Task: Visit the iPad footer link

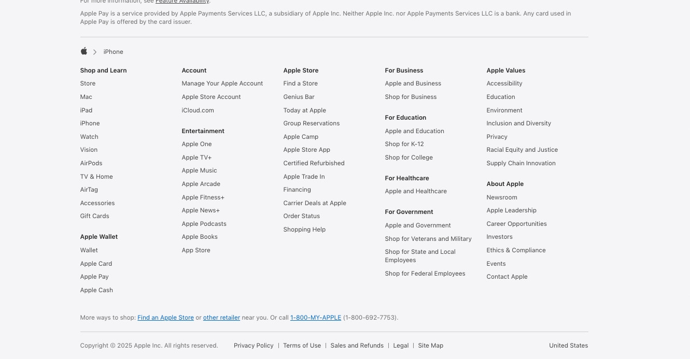Action: (86, 110)
